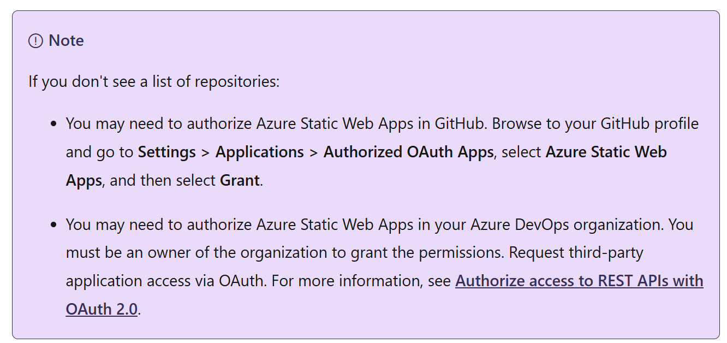The image size is (727, 343).
Task: Click 'and then select' text before Grant
Action: [x=163, y=180]
